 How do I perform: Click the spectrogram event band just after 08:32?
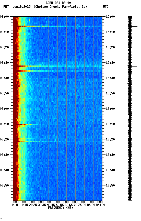point(60,66)
